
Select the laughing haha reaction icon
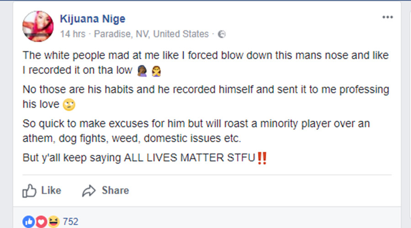click(x=54, y=222)
